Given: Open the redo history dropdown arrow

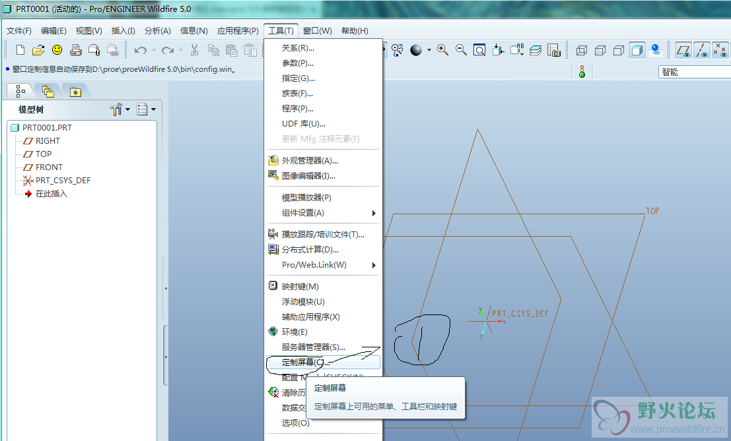Looking at the screenshot, I should (181, 50).
